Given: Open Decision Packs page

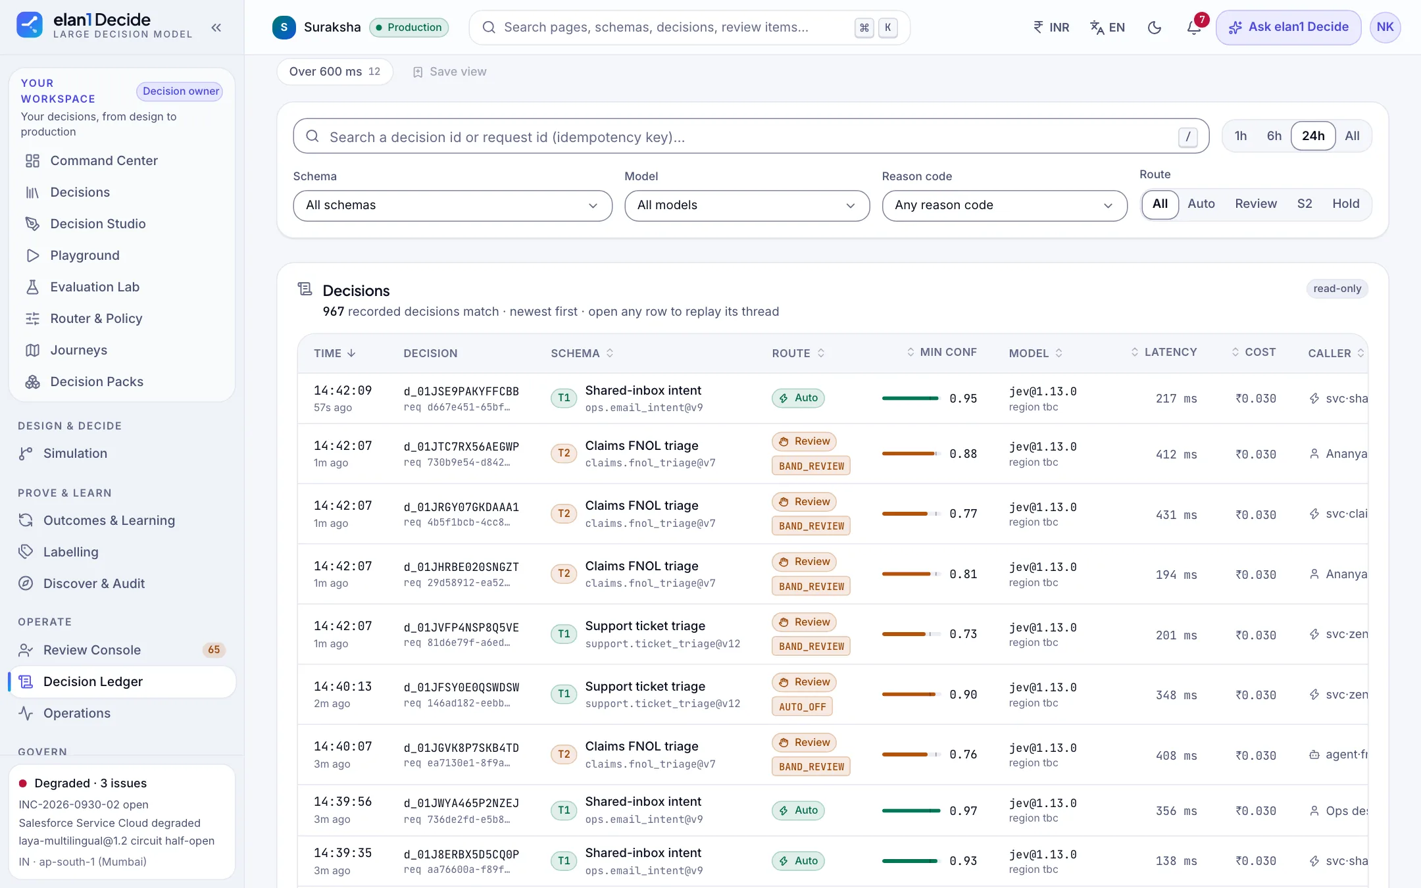Looking at the screenshot, I should (x=122, y=382).
